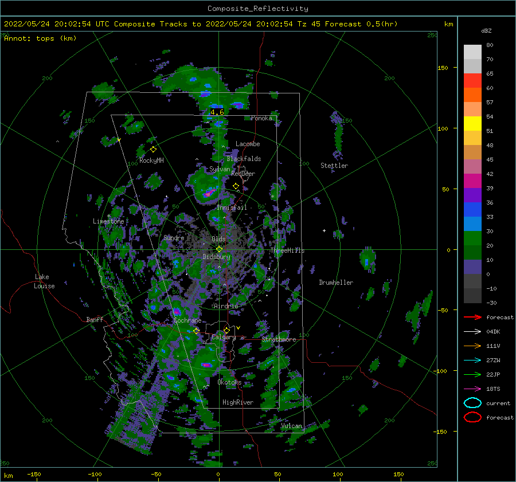
Task: Click the Vulcan town label
Action: click(x=292, y=426)
